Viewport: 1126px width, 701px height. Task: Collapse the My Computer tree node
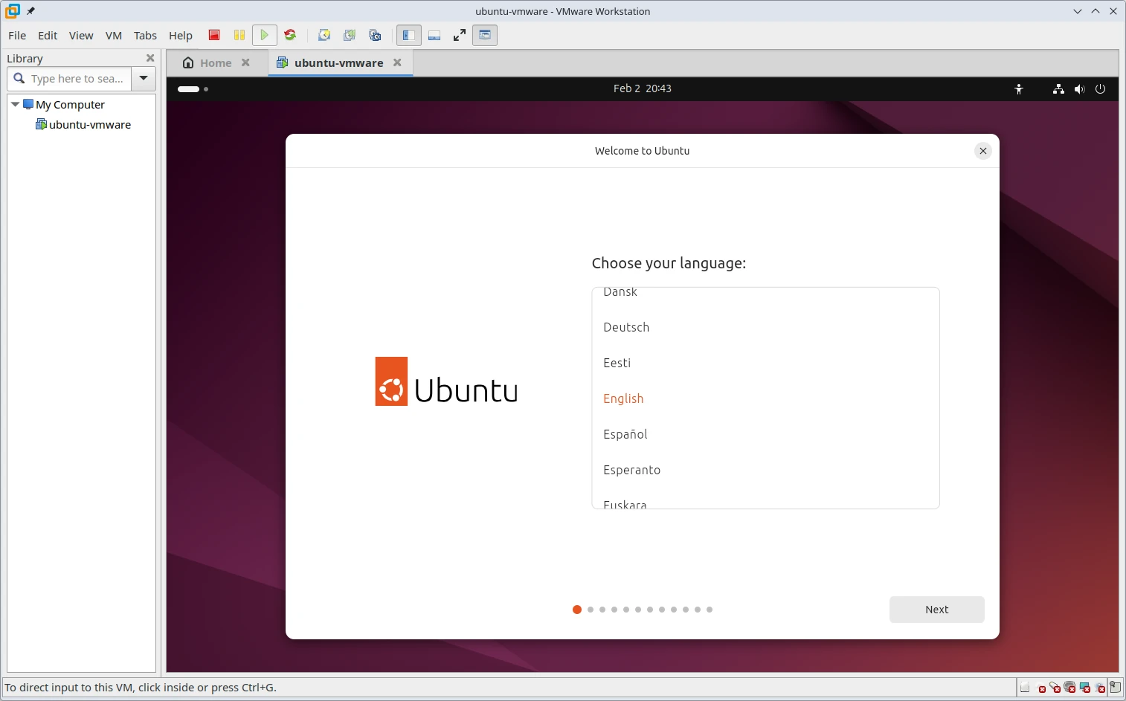(15, 105)
